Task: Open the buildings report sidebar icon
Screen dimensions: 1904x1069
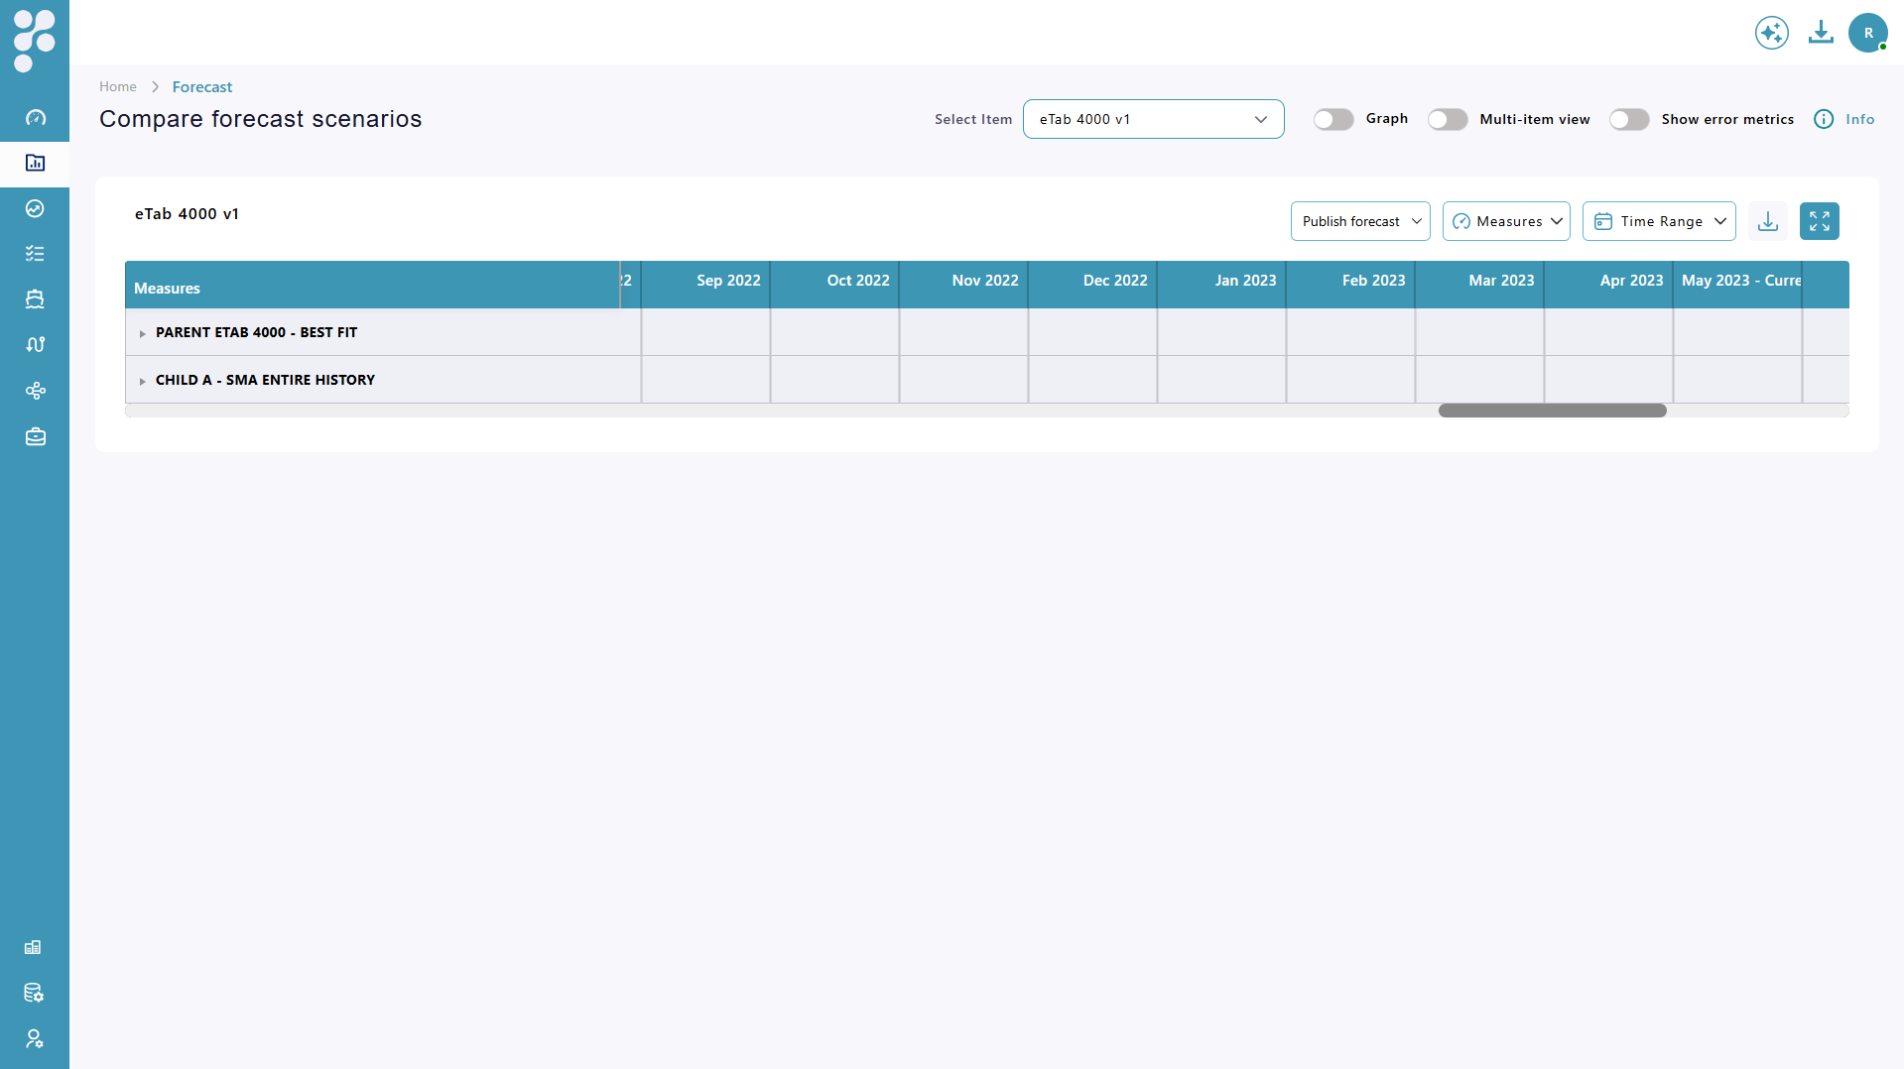Action: [x=33, y=947]
